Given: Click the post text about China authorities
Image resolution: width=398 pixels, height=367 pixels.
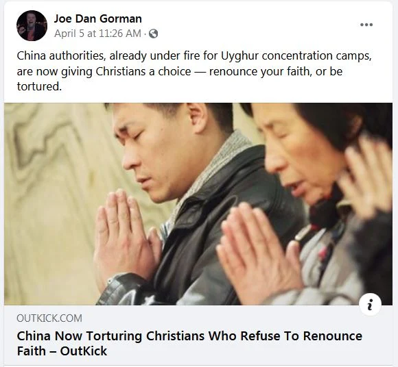Looking at the screenshot, I should pos(194,71).
